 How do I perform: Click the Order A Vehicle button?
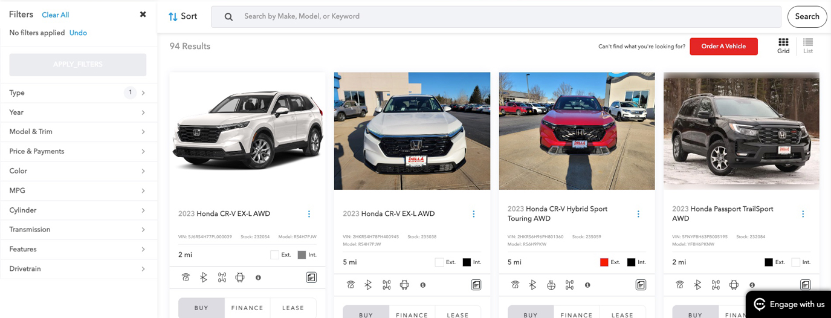point(723,46)
